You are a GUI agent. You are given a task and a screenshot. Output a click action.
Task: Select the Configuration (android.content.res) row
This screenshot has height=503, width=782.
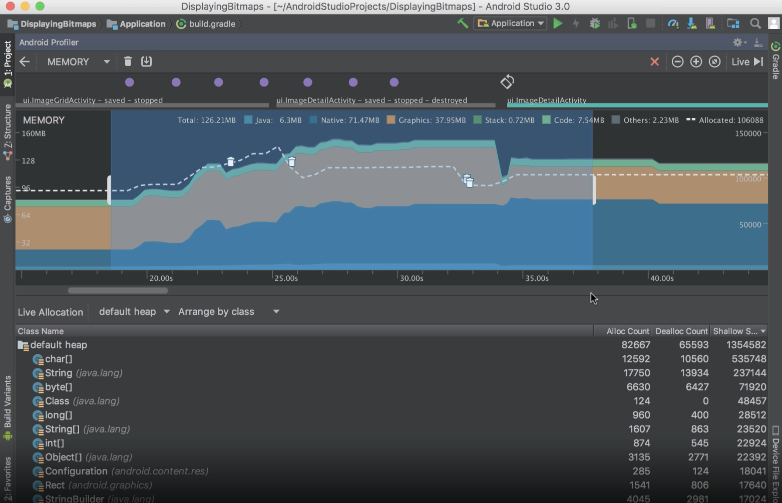[392, 471]
